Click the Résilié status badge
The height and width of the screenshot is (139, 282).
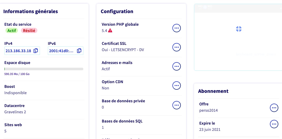click(x=29, y=31)
